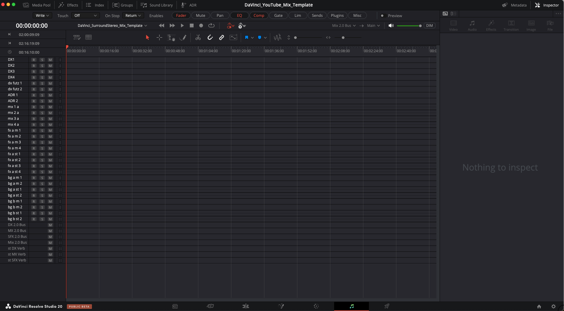The image size is (564, 311).
Task: Open project settings gear
Action: point(553,306)
